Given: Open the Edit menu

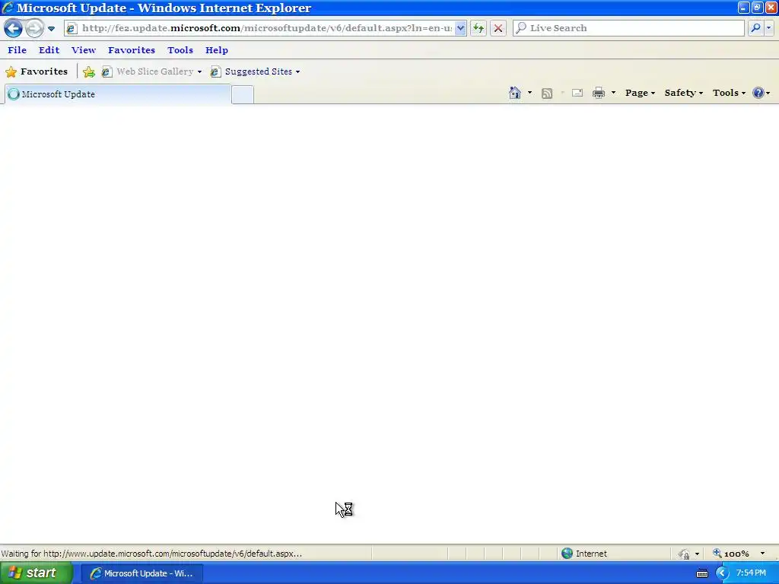Looking at the screenshot, I should pos(49,50).
